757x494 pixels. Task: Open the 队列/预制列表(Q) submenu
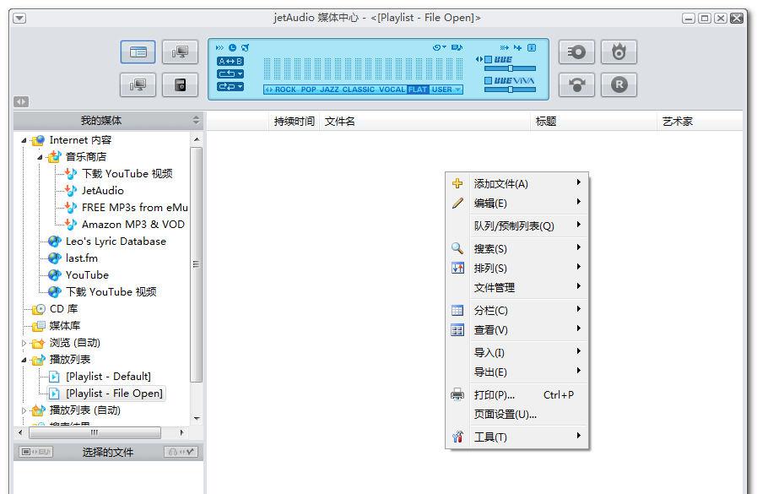516,225
